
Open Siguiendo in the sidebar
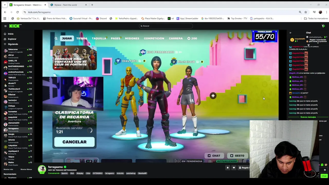tap(13, 44)
